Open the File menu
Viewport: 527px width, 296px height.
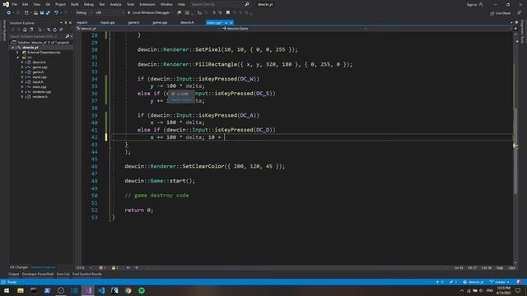[x=15, y=4]
